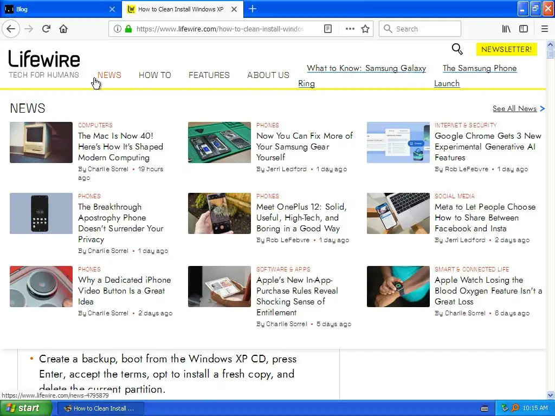The image size is (555, 416).
Task: Click the SOCIAL MEDIA category label
Action: (455, 196)
